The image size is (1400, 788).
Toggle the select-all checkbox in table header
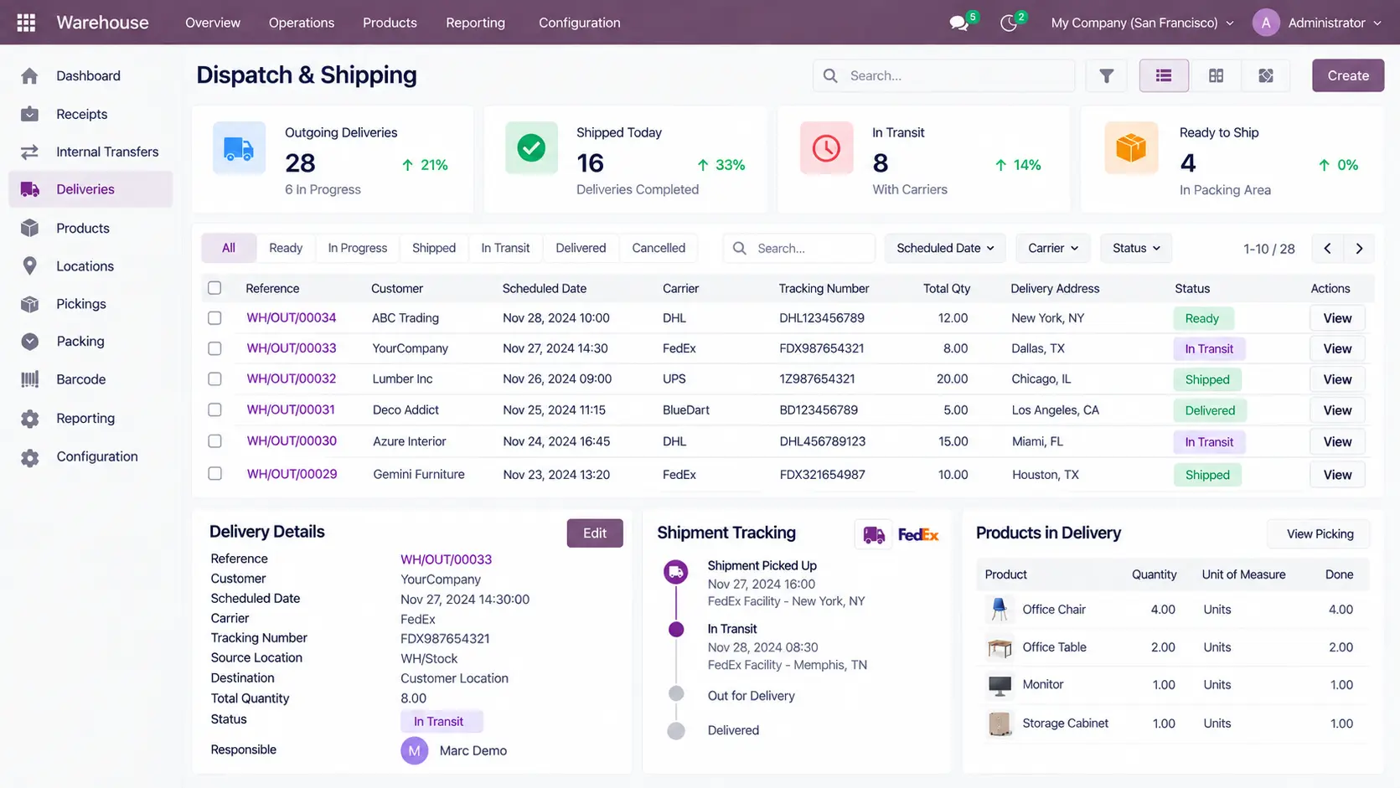point(214,288)
